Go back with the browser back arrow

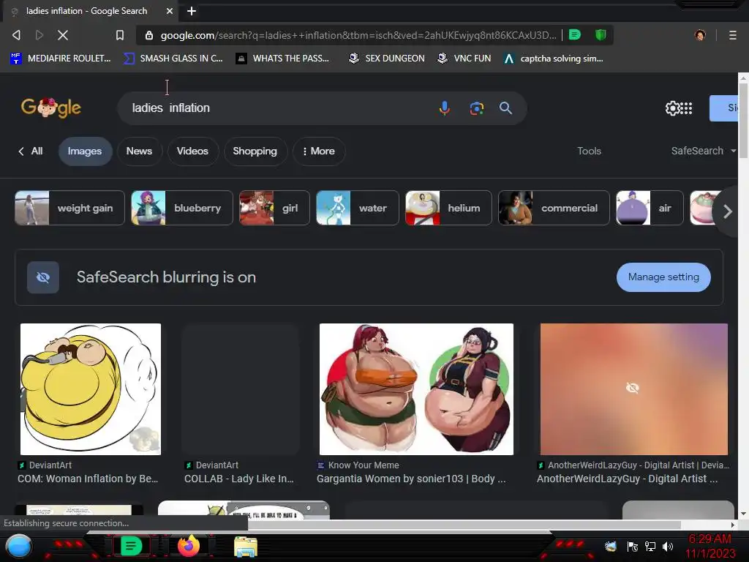[x=16, y=35]
